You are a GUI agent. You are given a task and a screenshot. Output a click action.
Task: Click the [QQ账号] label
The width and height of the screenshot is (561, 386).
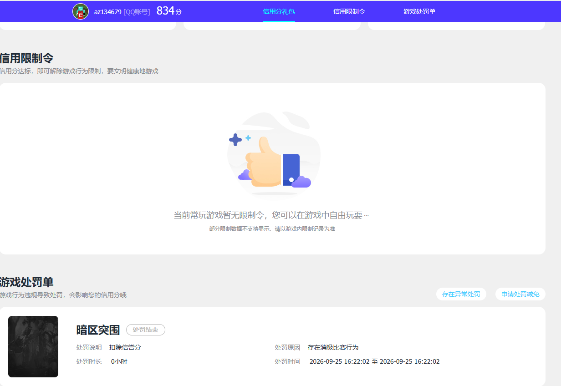137,12
